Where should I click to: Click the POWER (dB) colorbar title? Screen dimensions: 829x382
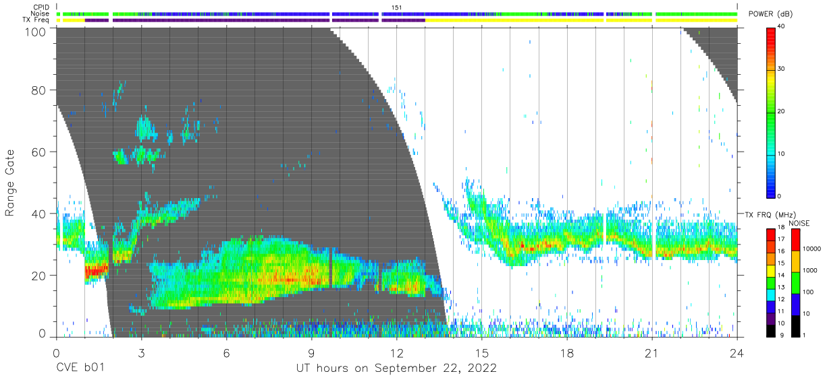[x=771, y=14]
